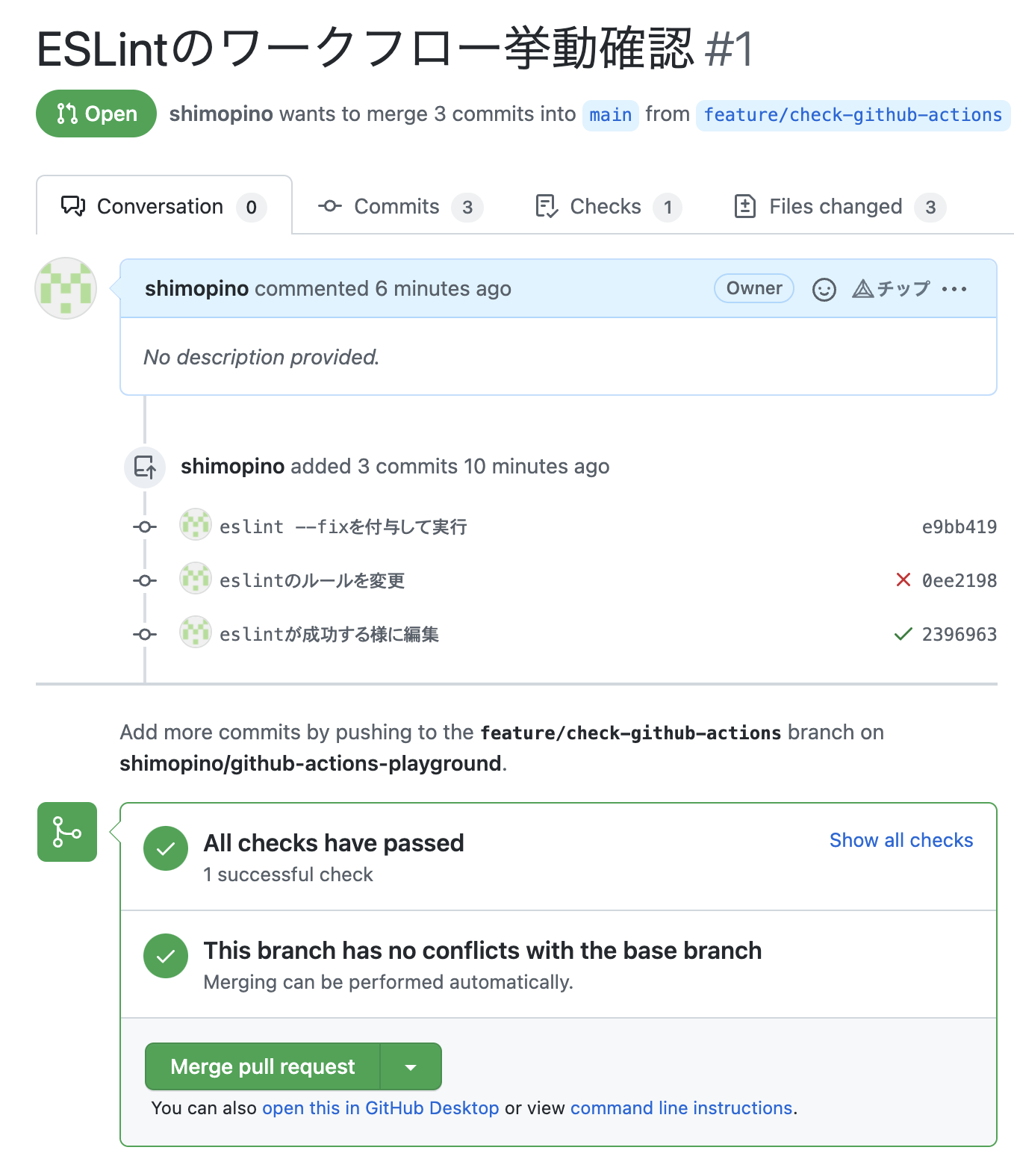Click avatar next to 'eslintが成功する様に編集' commit

click(x=196, y=632)
